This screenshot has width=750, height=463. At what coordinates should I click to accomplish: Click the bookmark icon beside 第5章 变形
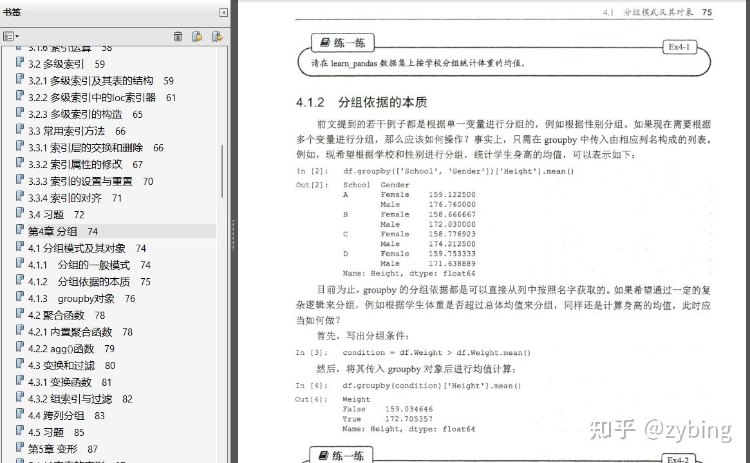(x=18, y=449)
